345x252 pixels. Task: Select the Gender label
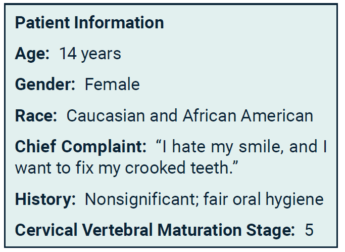coord(45,85)
